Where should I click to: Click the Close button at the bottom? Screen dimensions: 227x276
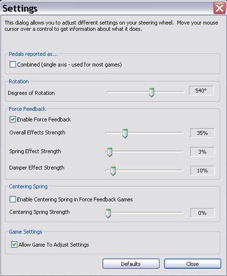192,263
